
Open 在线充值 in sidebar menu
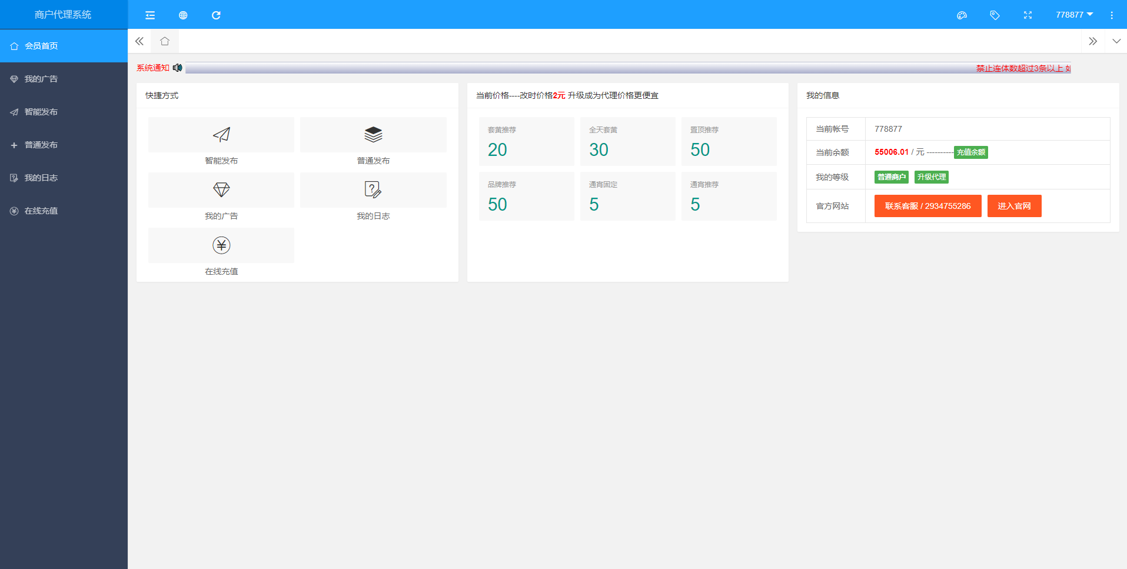tap(41, 211)
